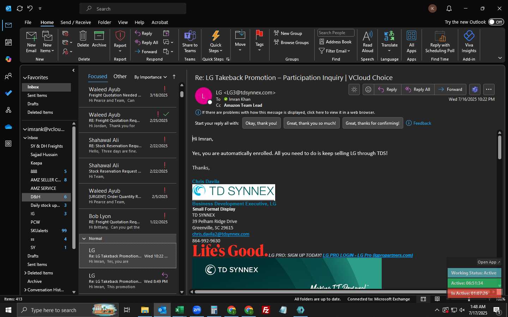Open the View ribbon tab
Image resolution: width=508 pixels, height=317 pixels.
pos(123,22)
